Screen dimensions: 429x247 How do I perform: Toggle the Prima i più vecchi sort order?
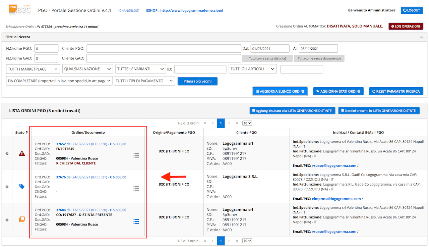pyautogui.click(x=197, y=81)
